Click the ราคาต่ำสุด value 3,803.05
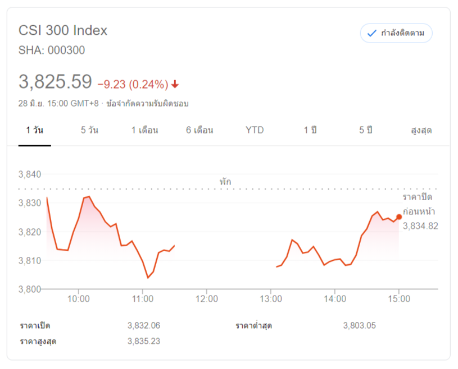Viewport: 458px width, 369px height. pyautogui.click(x=359, y=325)
